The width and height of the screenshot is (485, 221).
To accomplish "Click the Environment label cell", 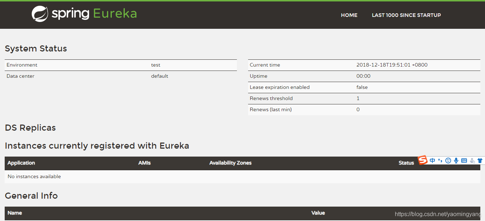I will click(22, 65).
